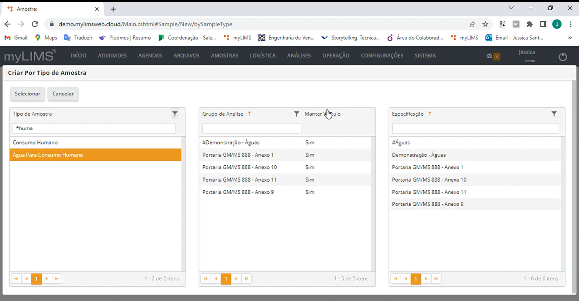Bookmark this page with the star icon
This screenshot has width=579, height=301.
(x=486, y=24)
